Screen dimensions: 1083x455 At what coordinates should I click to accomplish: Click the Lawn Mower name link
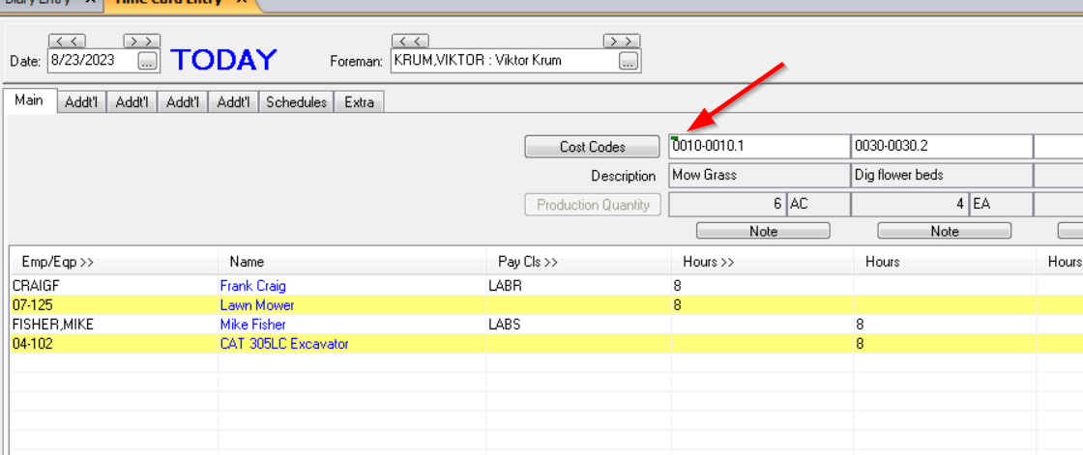(257, 304)
